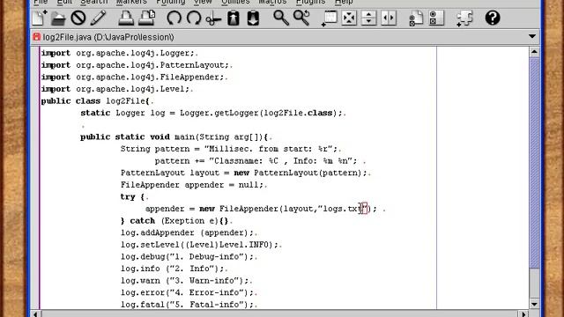Click the "PatternLayout layout = new" line
The width and height of the screenshot is (564, 317).
tap(245, 173)
